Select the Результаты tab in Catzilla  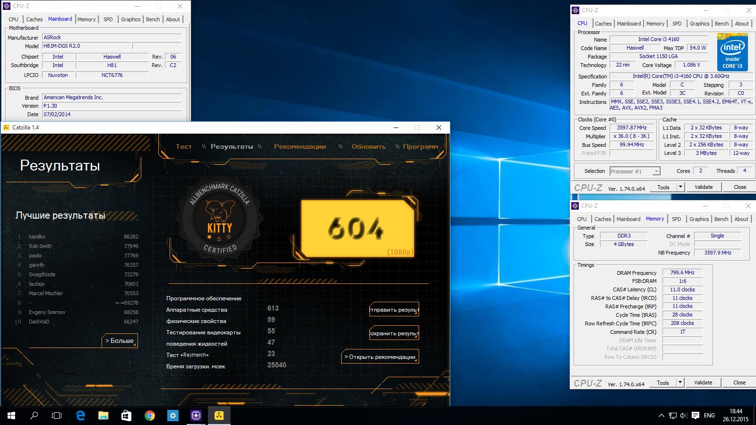point(232,146)
